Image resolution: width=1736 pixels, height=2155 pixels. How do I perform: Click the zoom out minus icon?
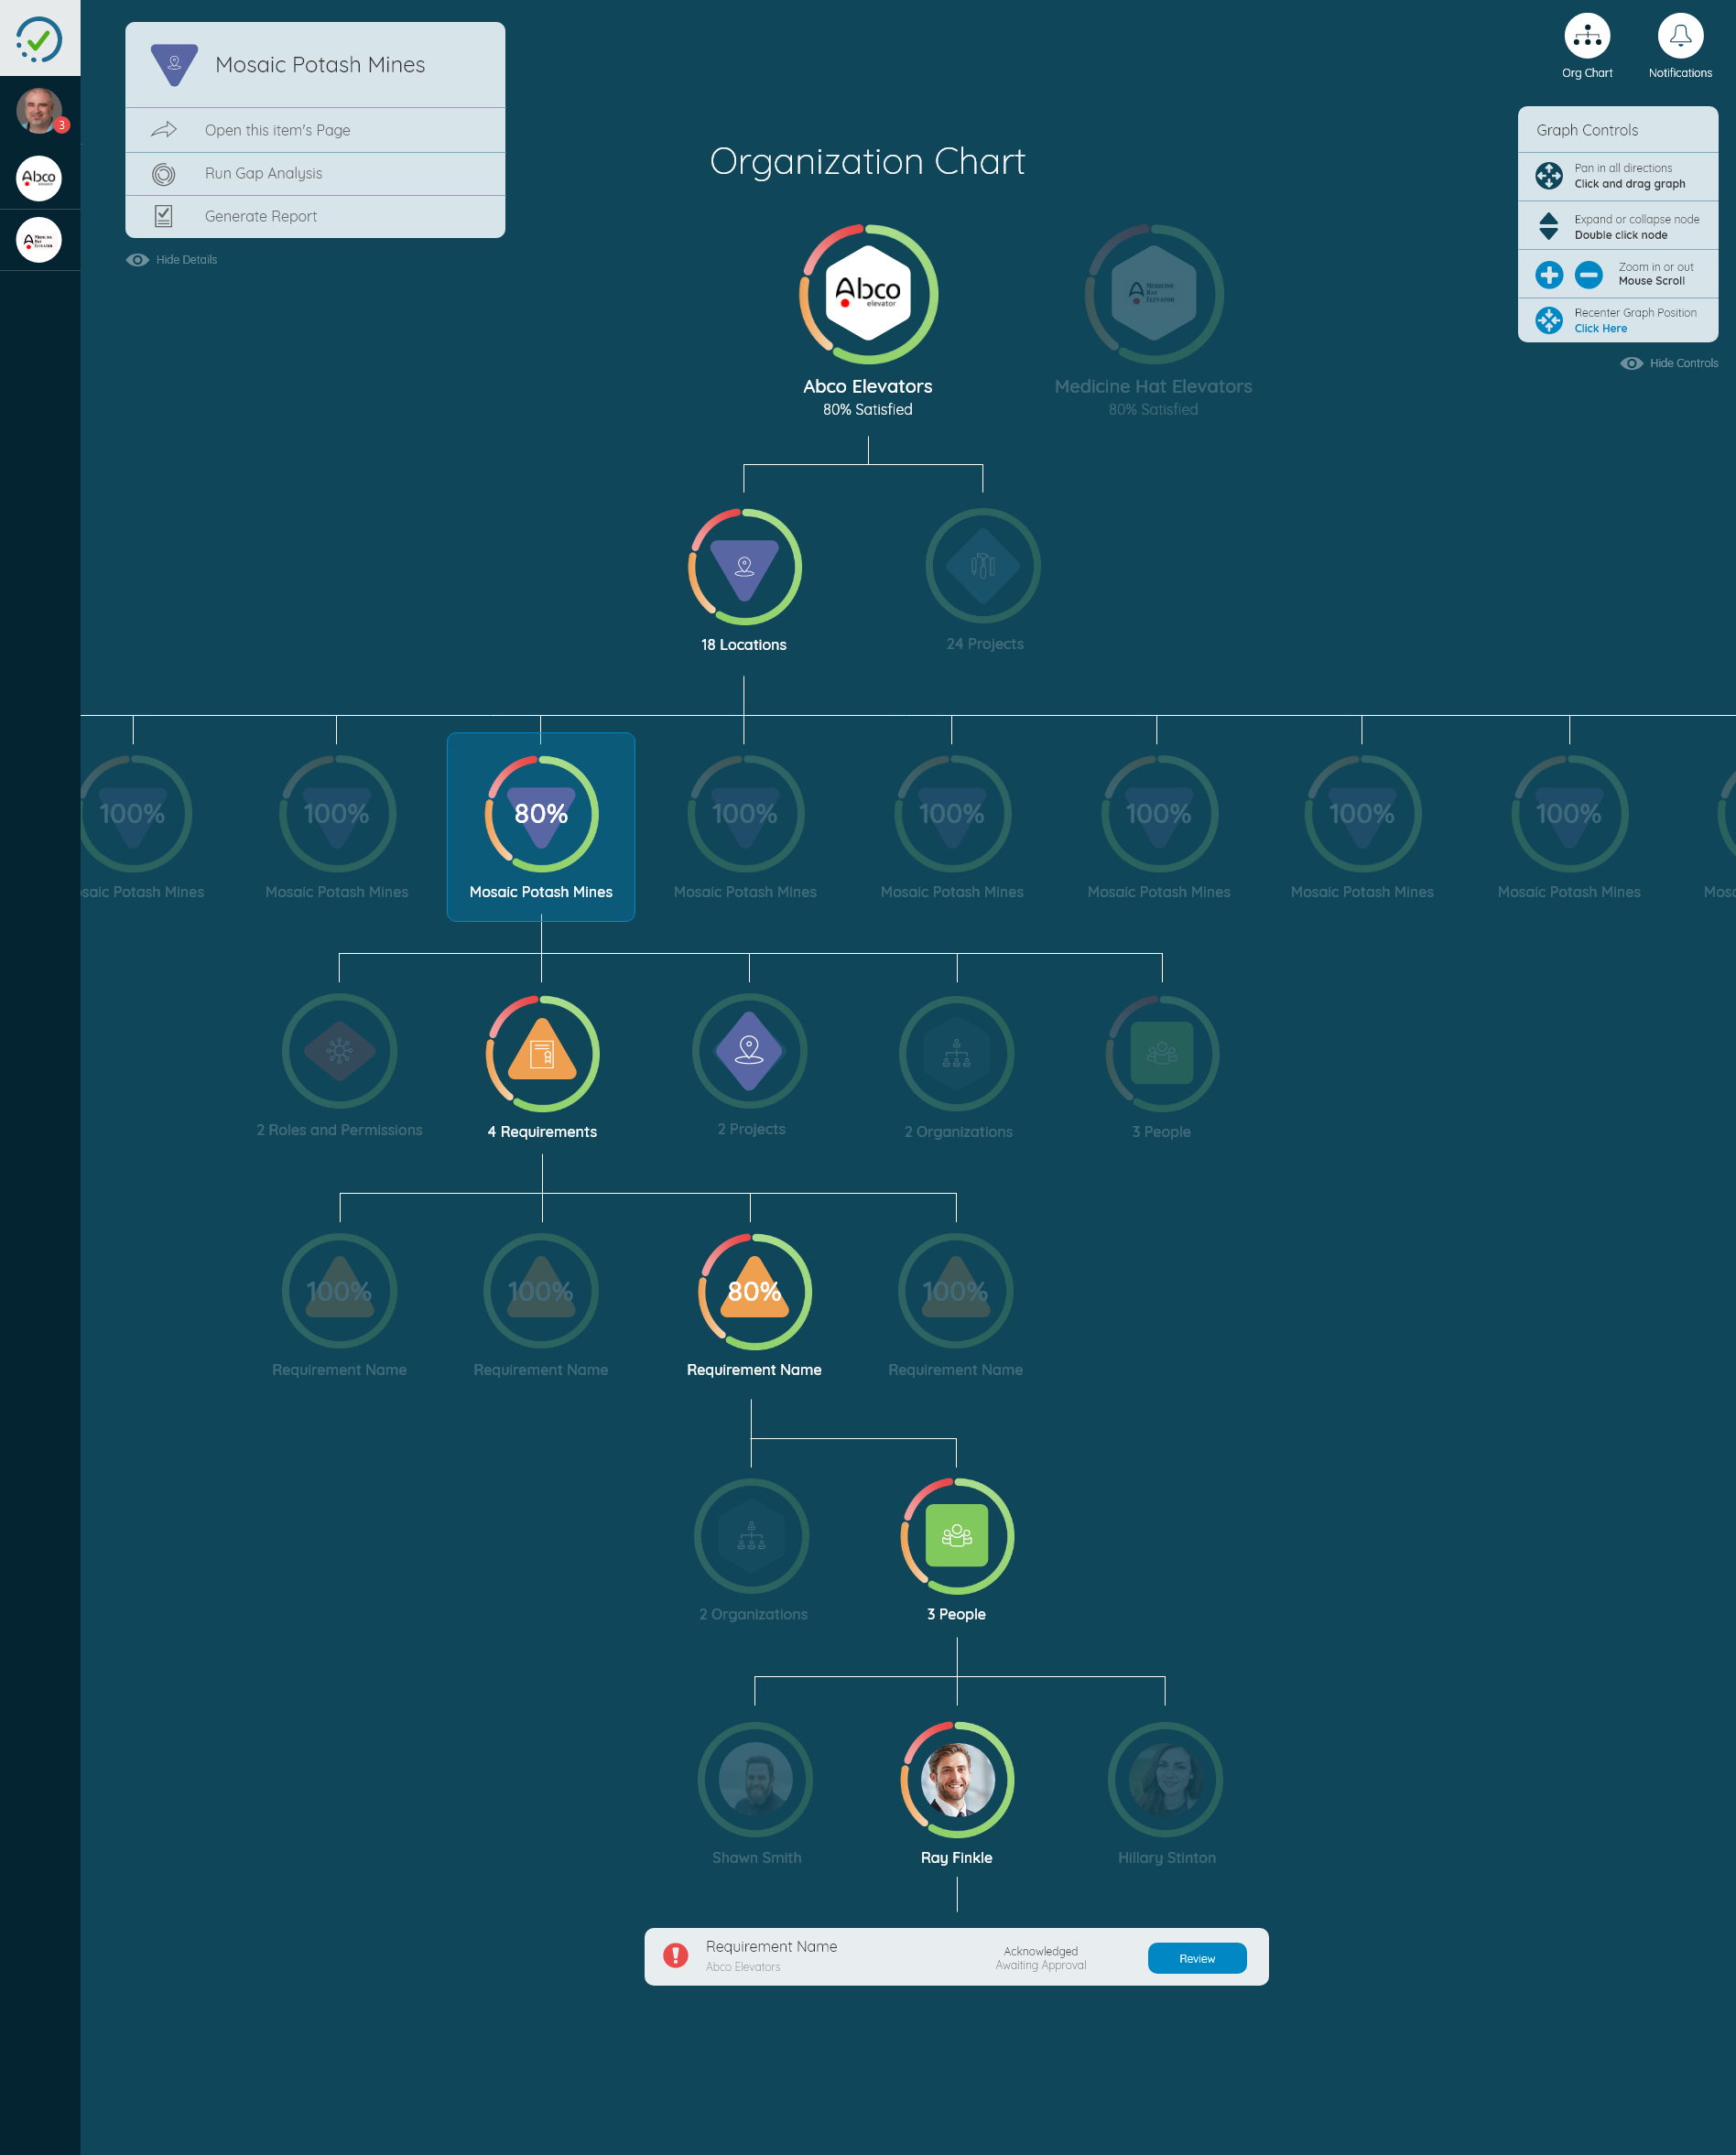pyautogui.click(x=1589, y=274)
